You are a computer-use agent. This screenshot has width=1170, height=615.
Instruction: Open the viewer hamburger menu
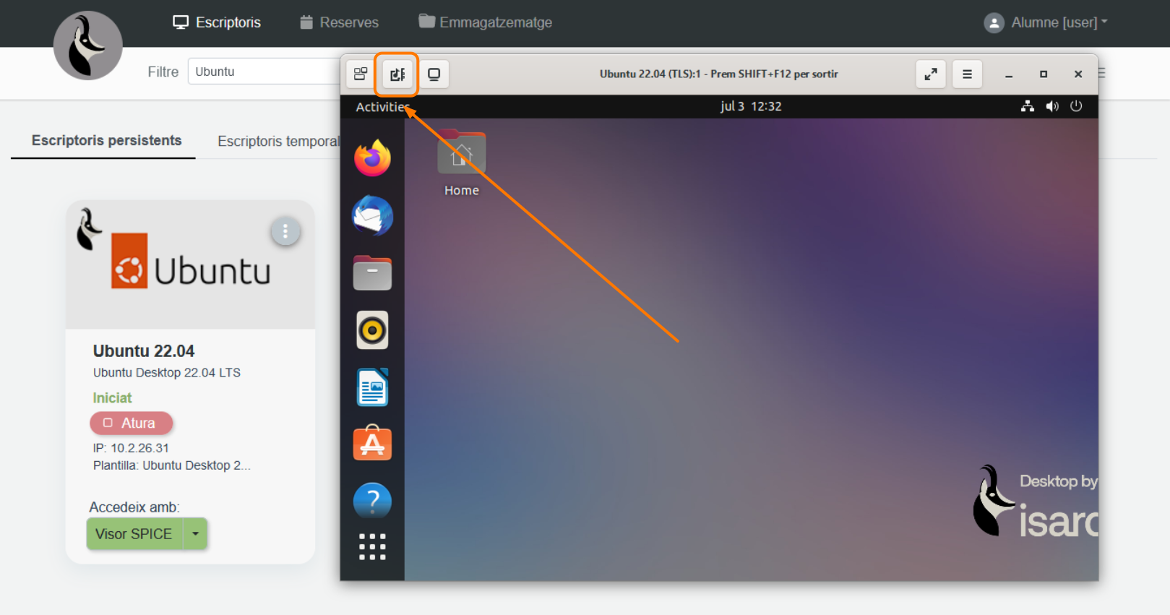(x=967, y=74)
